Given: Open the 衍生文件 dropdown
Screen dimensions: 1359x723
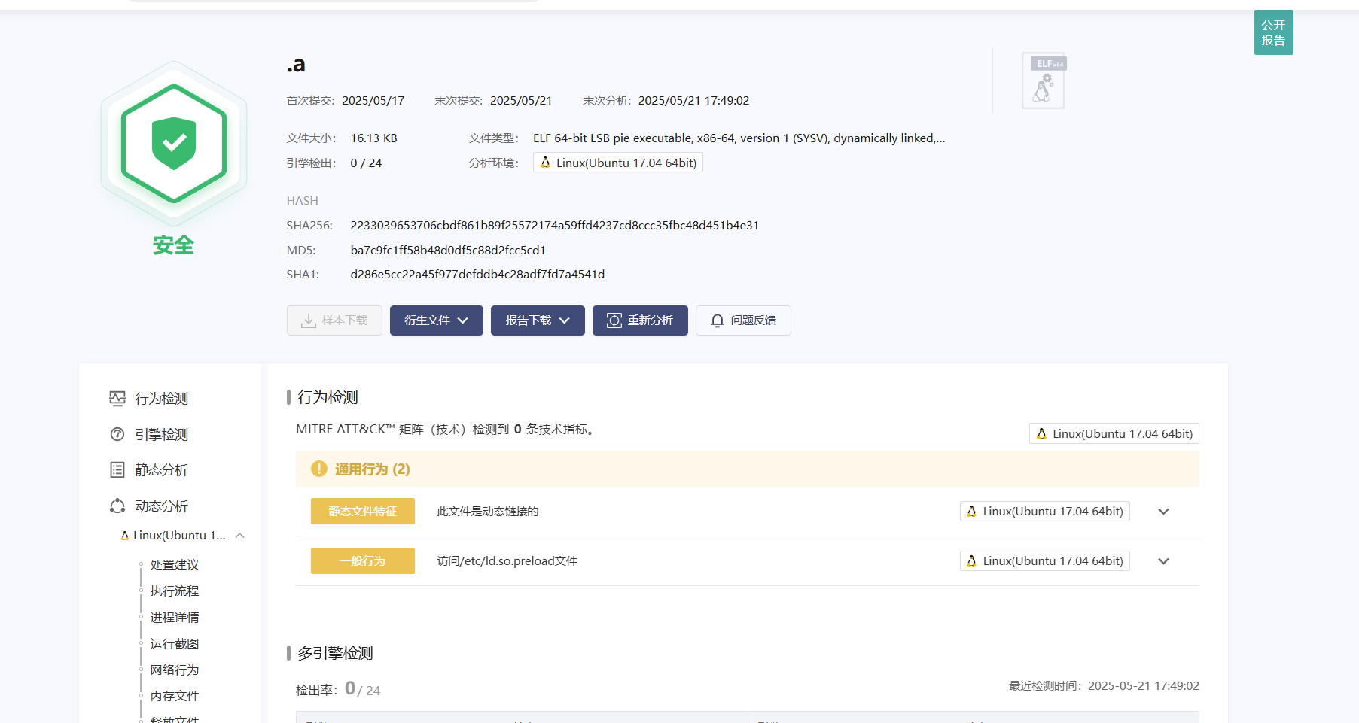Looking at the screenshot, I should click(436, 320).
